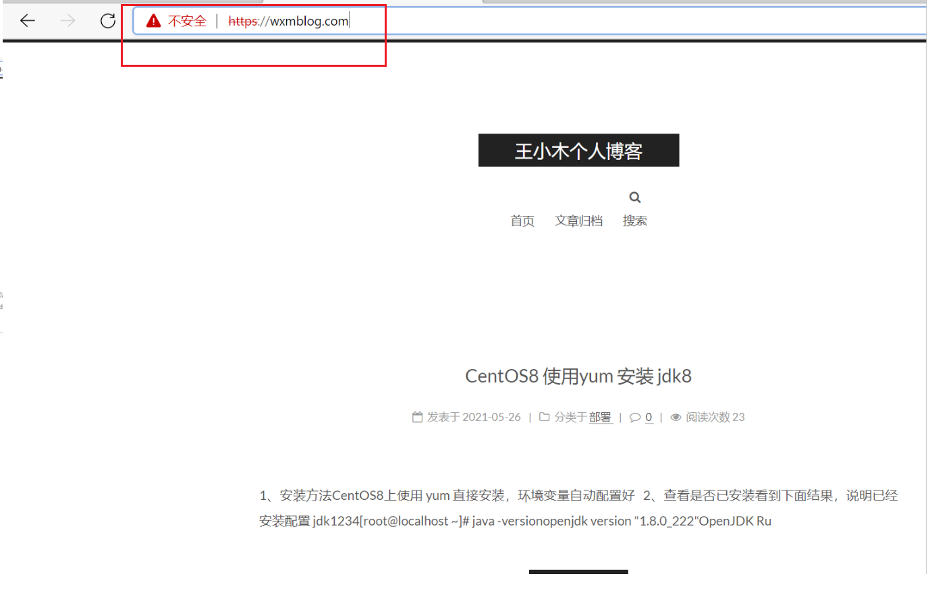Viewport: 932px width, 595px height.
Task: Click the calendar icon beside 发表于
Action: tap(417, 417)
